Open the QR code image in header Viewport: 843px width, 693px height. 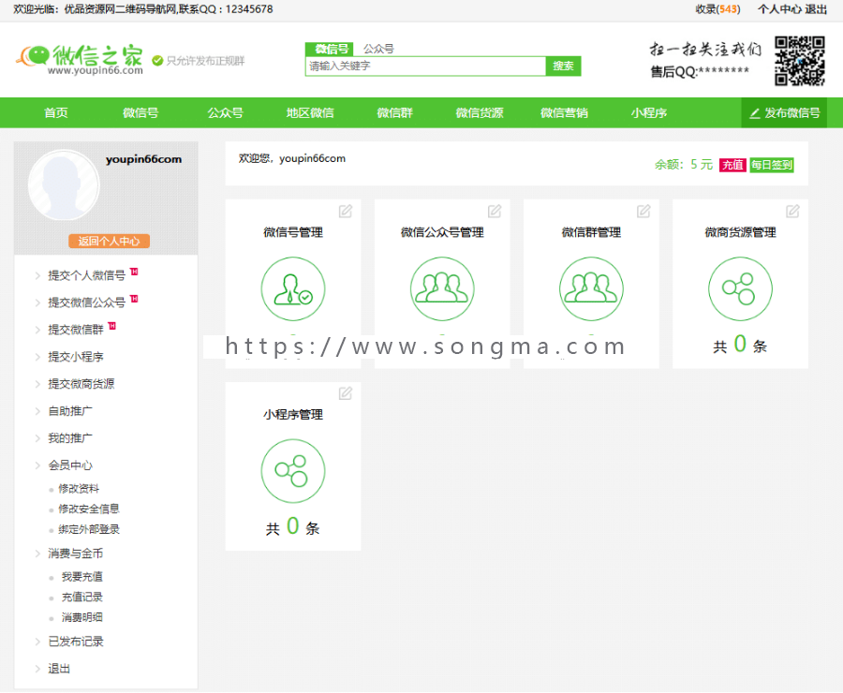tap(800, 61)
